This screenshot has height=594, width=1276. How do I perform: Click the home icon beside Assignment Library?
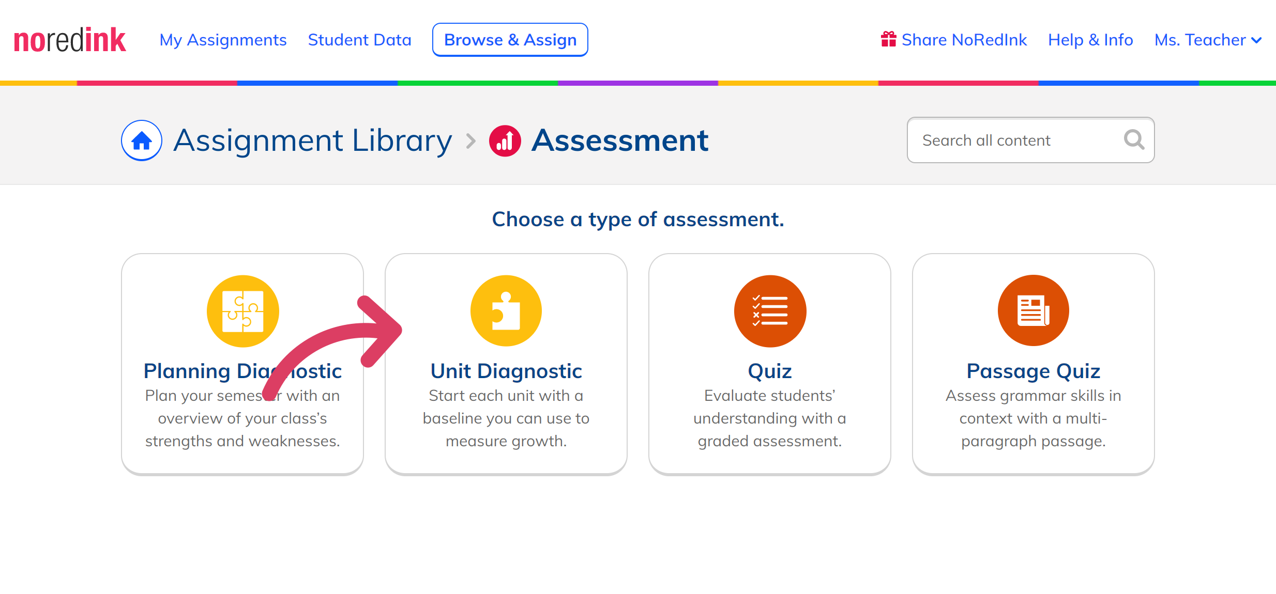142,140
